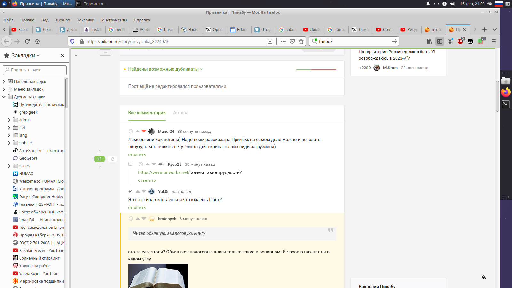
Task: Upvote Manul24's comment
Action: pyautogui.click(x=138, y=131)
